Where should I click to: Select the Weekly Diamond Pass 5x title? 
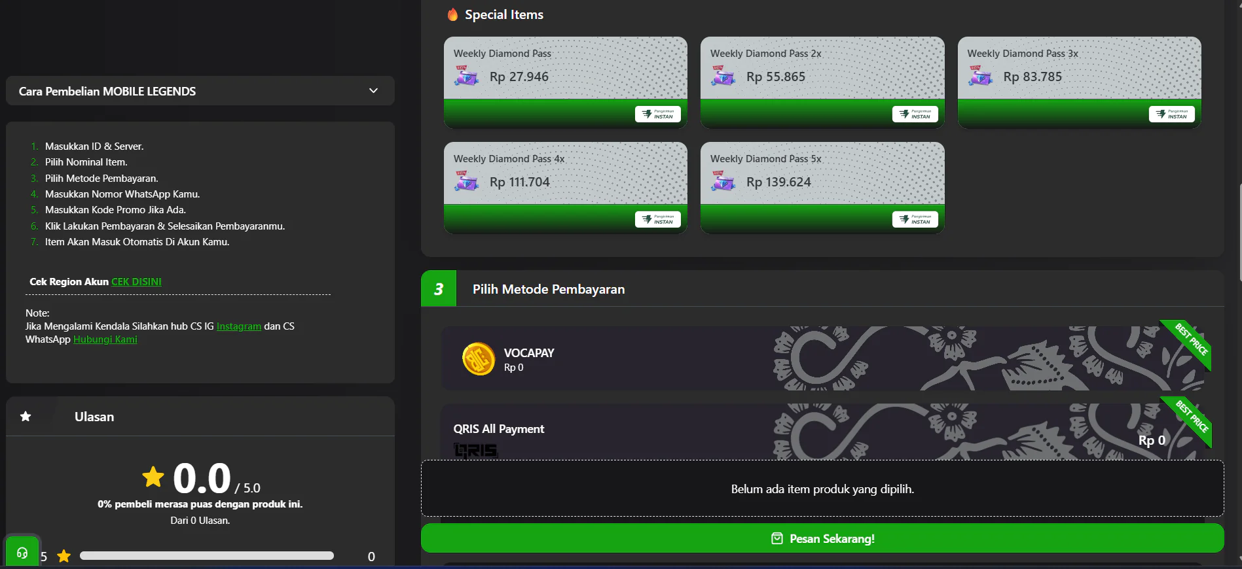[x=765, y=159]
